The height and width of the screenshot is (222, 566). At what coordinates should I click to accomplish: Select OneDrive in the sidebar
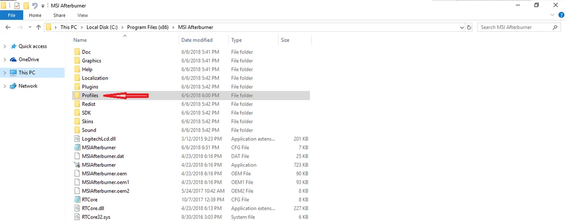[29, 60]
